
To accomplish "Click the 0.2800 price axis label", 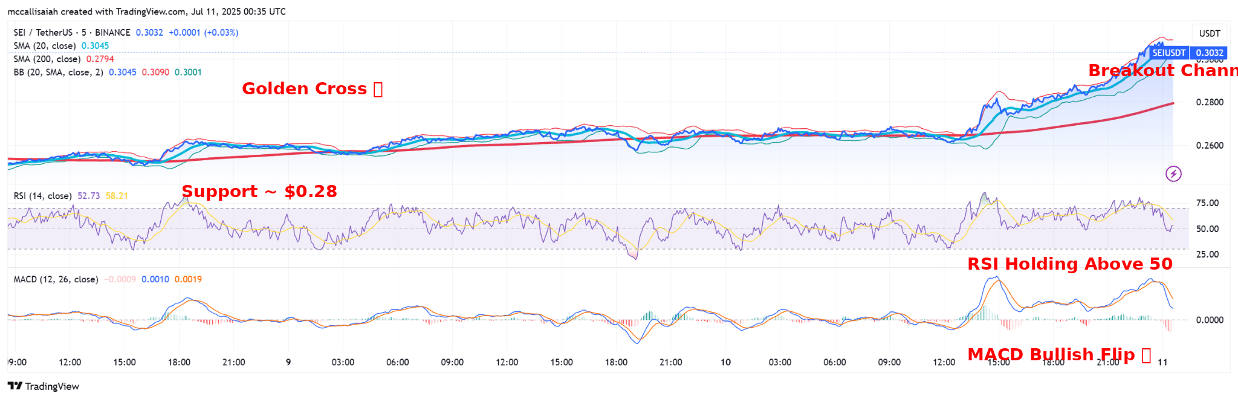I will point(1210,102).
